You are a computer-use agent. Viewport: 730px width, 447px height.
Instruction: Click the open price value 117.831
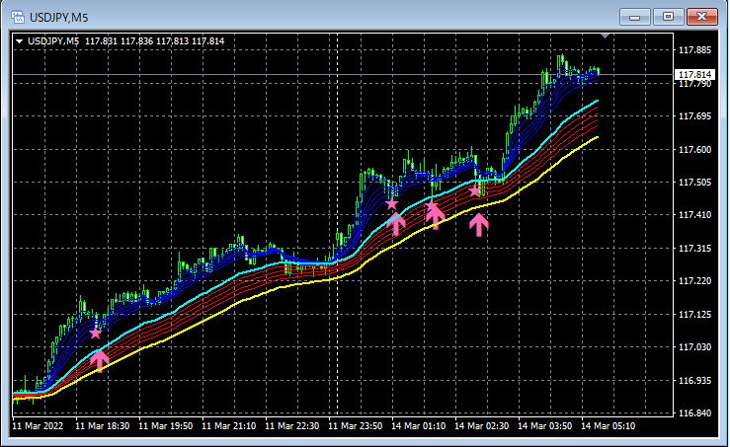point(101,41)
